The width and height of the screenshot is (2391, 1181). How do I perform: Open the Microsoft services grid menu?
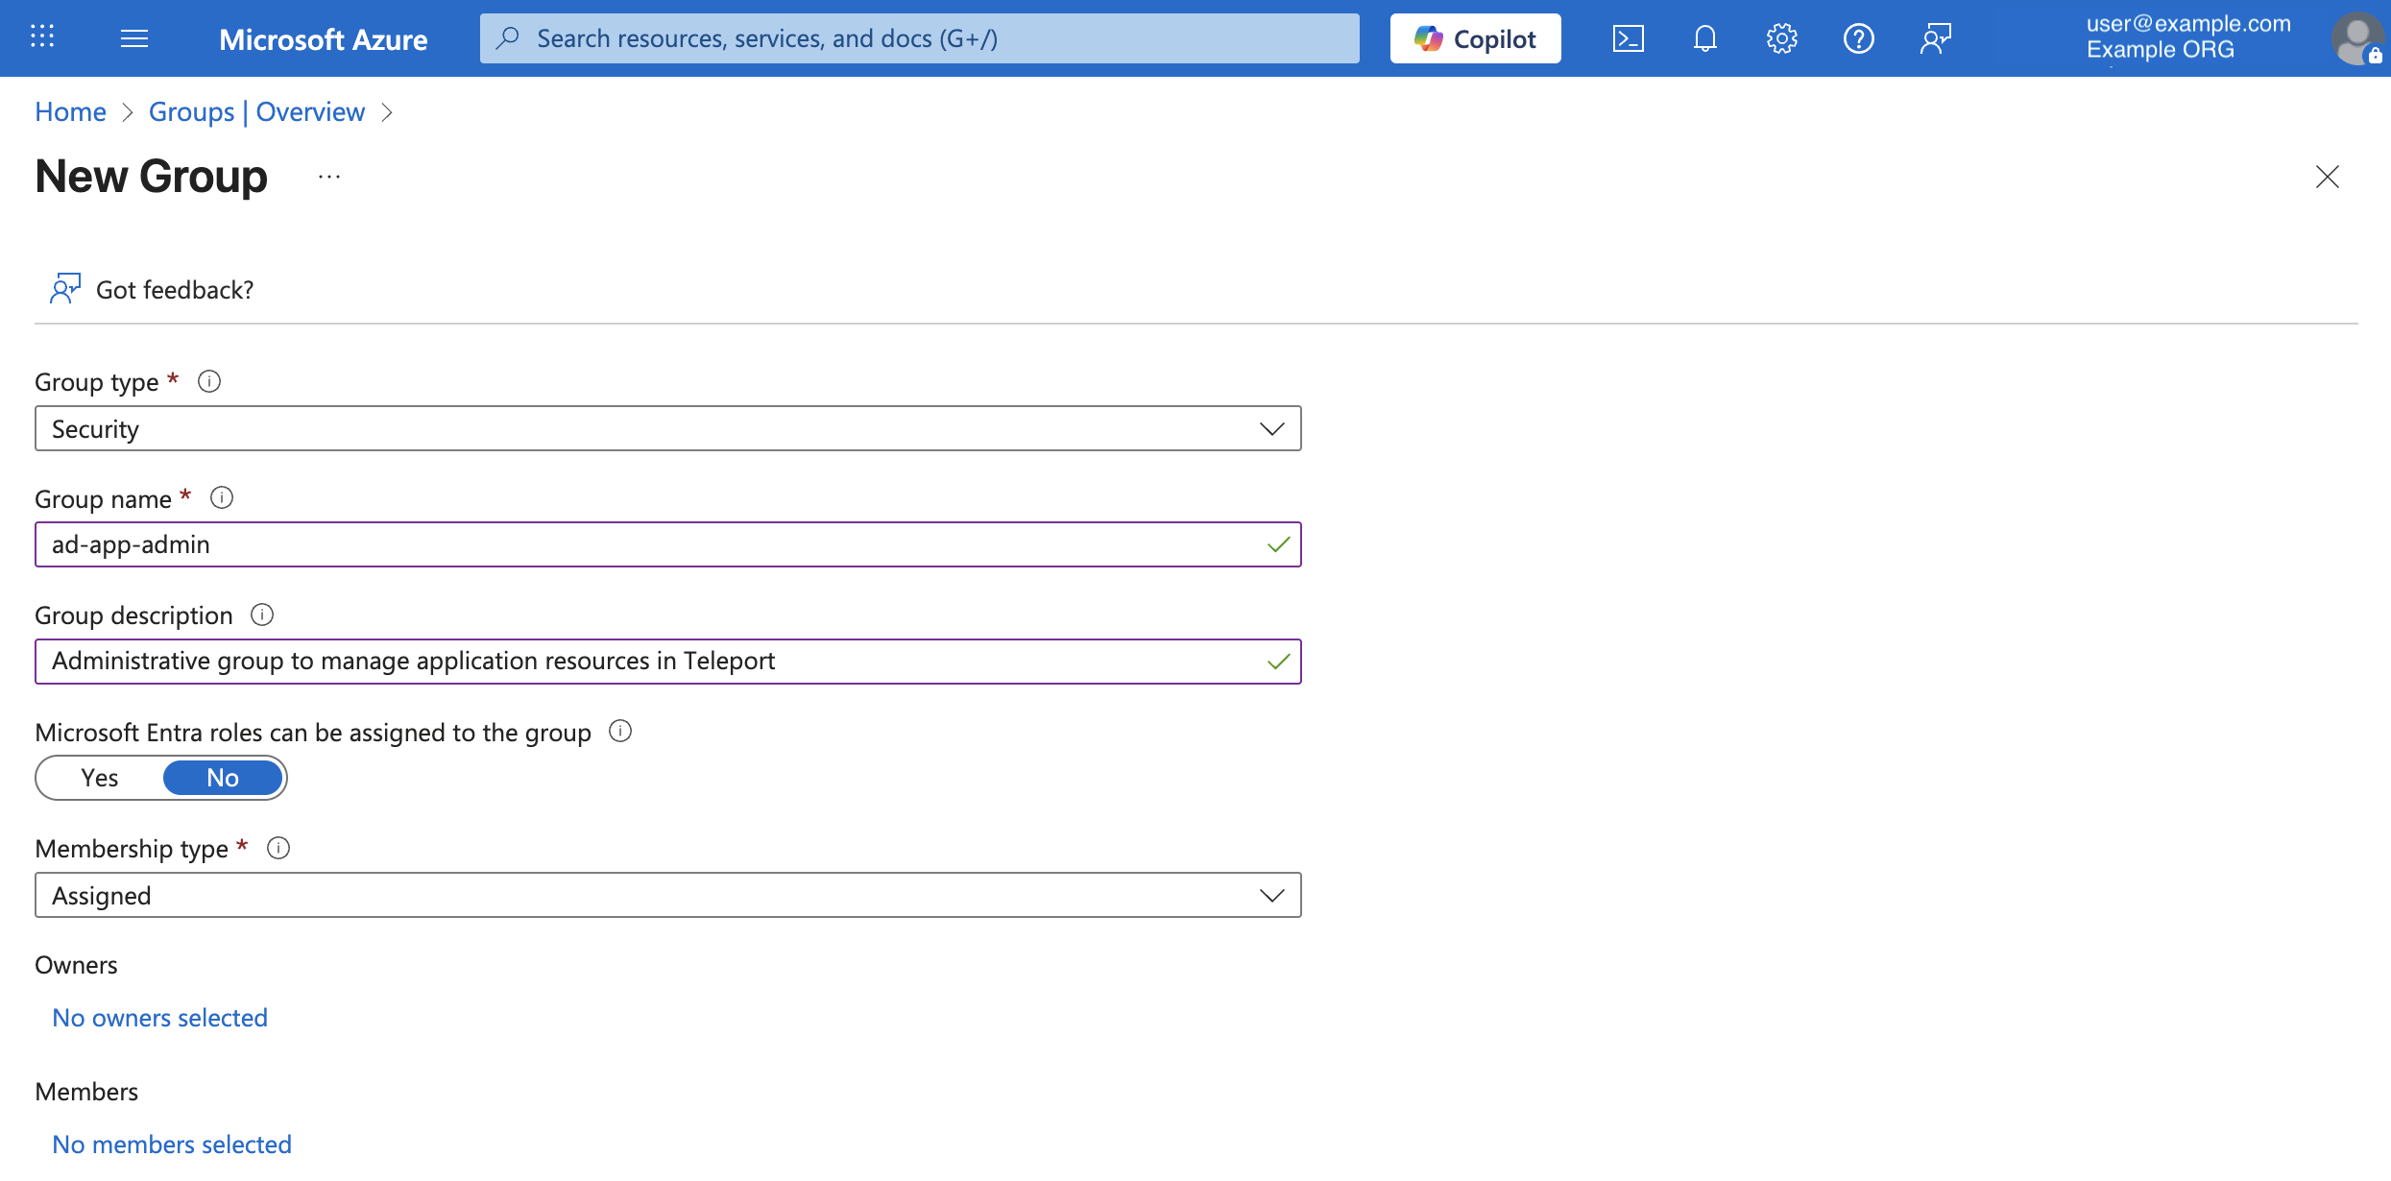click(x=40, y=38)
